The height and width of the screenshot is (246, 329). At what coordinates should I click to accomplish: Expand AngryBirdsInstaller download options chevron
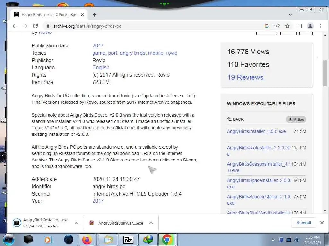click(x=76, y=223)
